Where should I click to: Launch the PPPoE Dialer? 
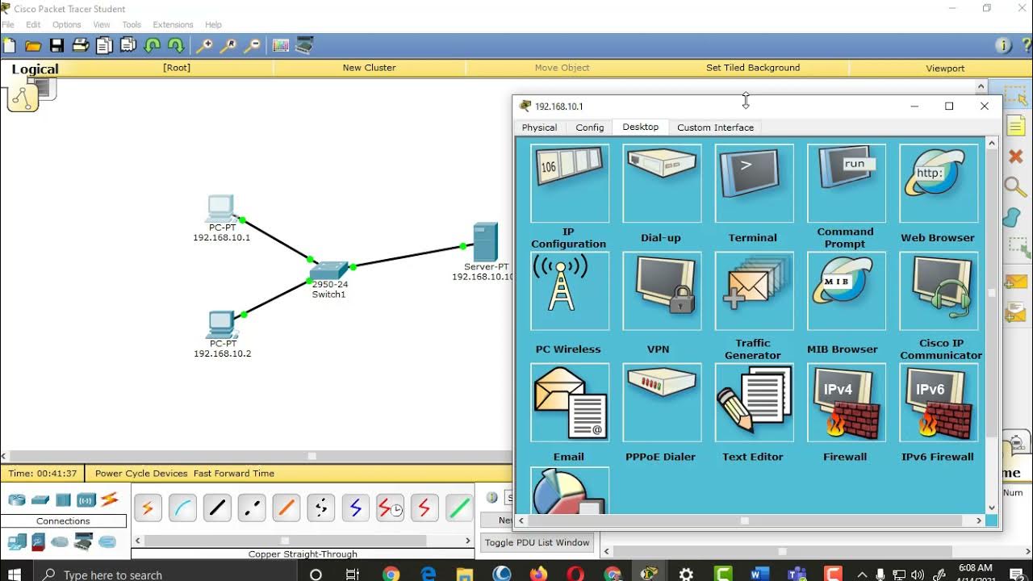662,403
